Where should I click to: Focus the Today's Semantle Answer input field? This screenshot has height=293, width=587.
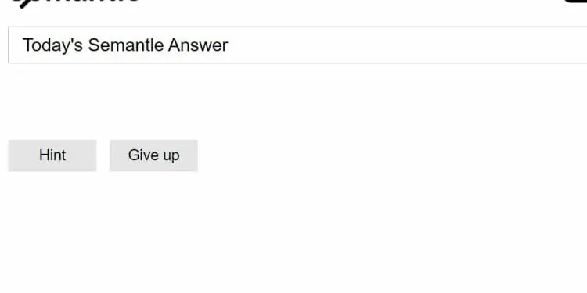pos(297,45)
